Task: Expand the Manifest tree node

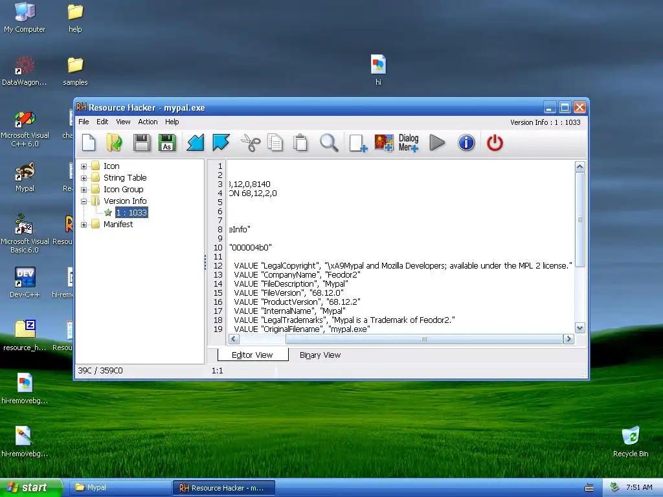Action: [x=84, y=225]
